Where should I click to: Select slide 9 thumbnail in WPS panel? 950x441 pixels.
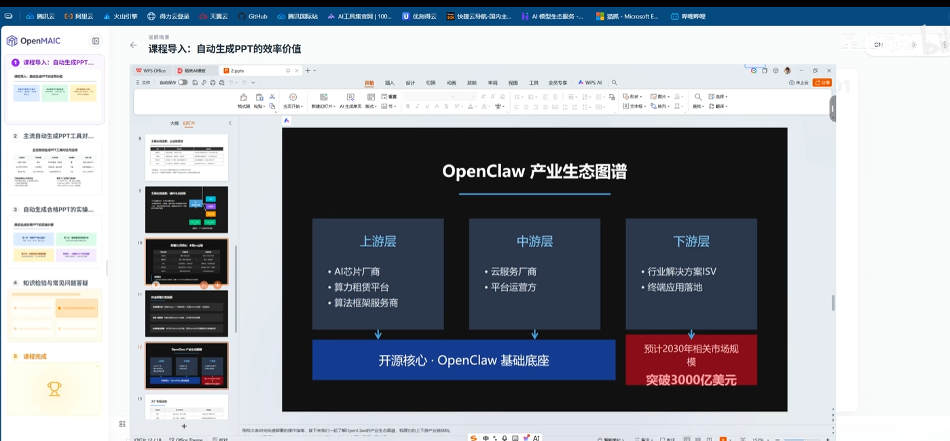click(187, 210)
